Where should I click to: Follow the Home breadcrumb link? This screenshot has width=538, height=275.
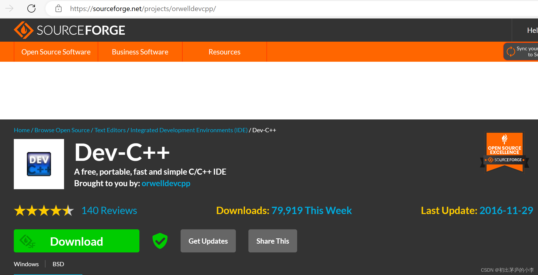click(22, 130)
